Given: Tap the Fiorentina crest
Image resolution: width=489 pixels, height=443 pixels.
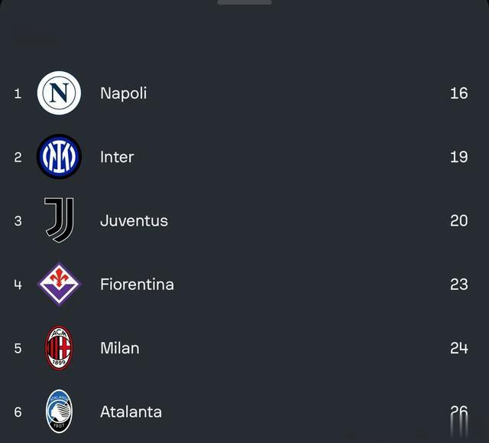Looking at the screenshot, I should 59,284.
